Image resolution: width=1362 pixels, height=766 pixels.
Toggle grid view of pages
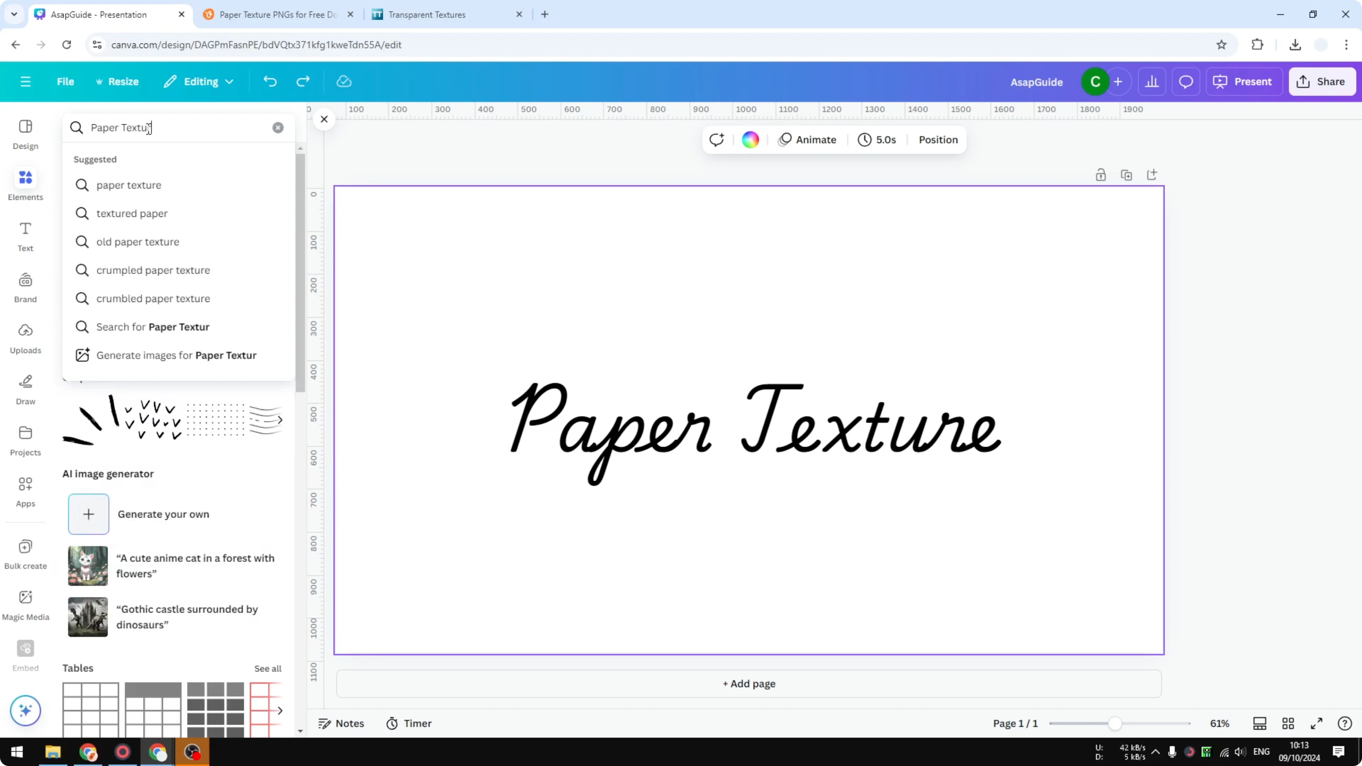[1288, 723]
